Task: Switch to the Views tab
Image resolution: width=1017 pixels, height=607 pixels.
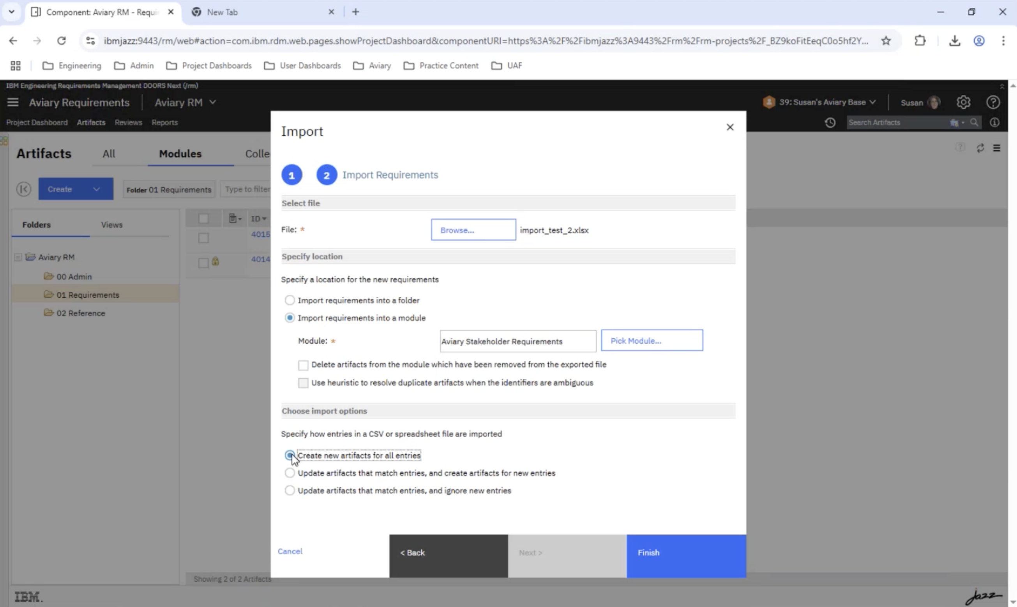Action: (112, 224)
